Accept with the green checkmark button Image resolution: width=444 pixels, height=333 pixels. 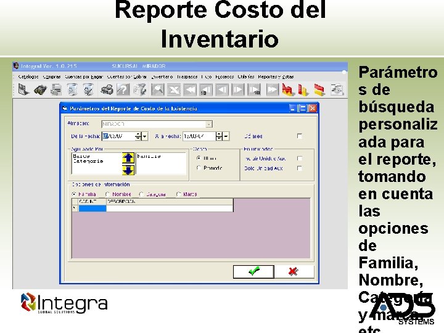(253, 272)
